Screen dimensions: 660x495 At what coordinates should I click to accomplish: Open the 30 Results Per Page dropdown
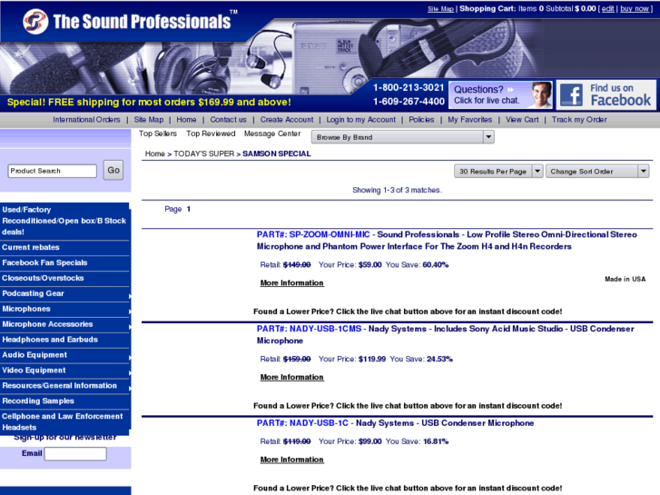pos(498,171)
